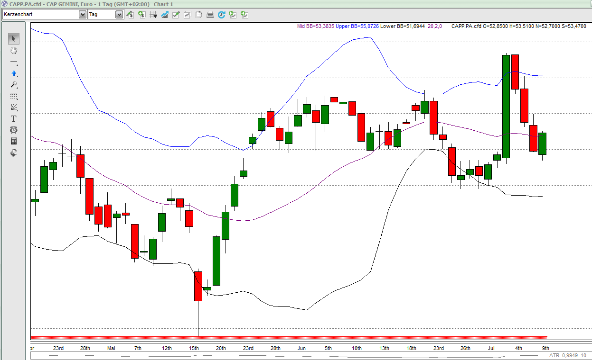Click the chart with green check icon

(x=176, y=15)
